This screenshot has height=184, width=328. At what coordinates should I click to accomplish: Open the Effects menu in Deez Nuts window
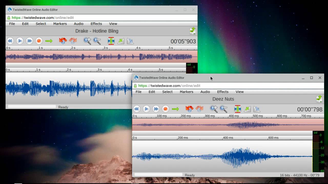click(x=223, y=92)
